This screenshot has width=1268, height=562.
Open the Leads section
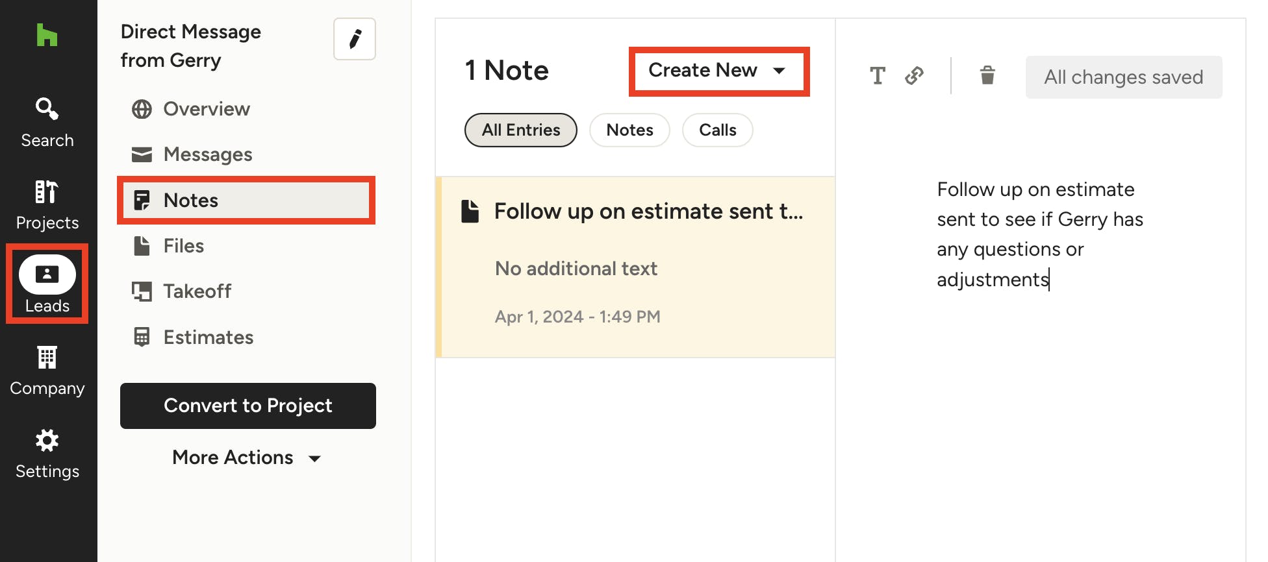pos(47,284)
